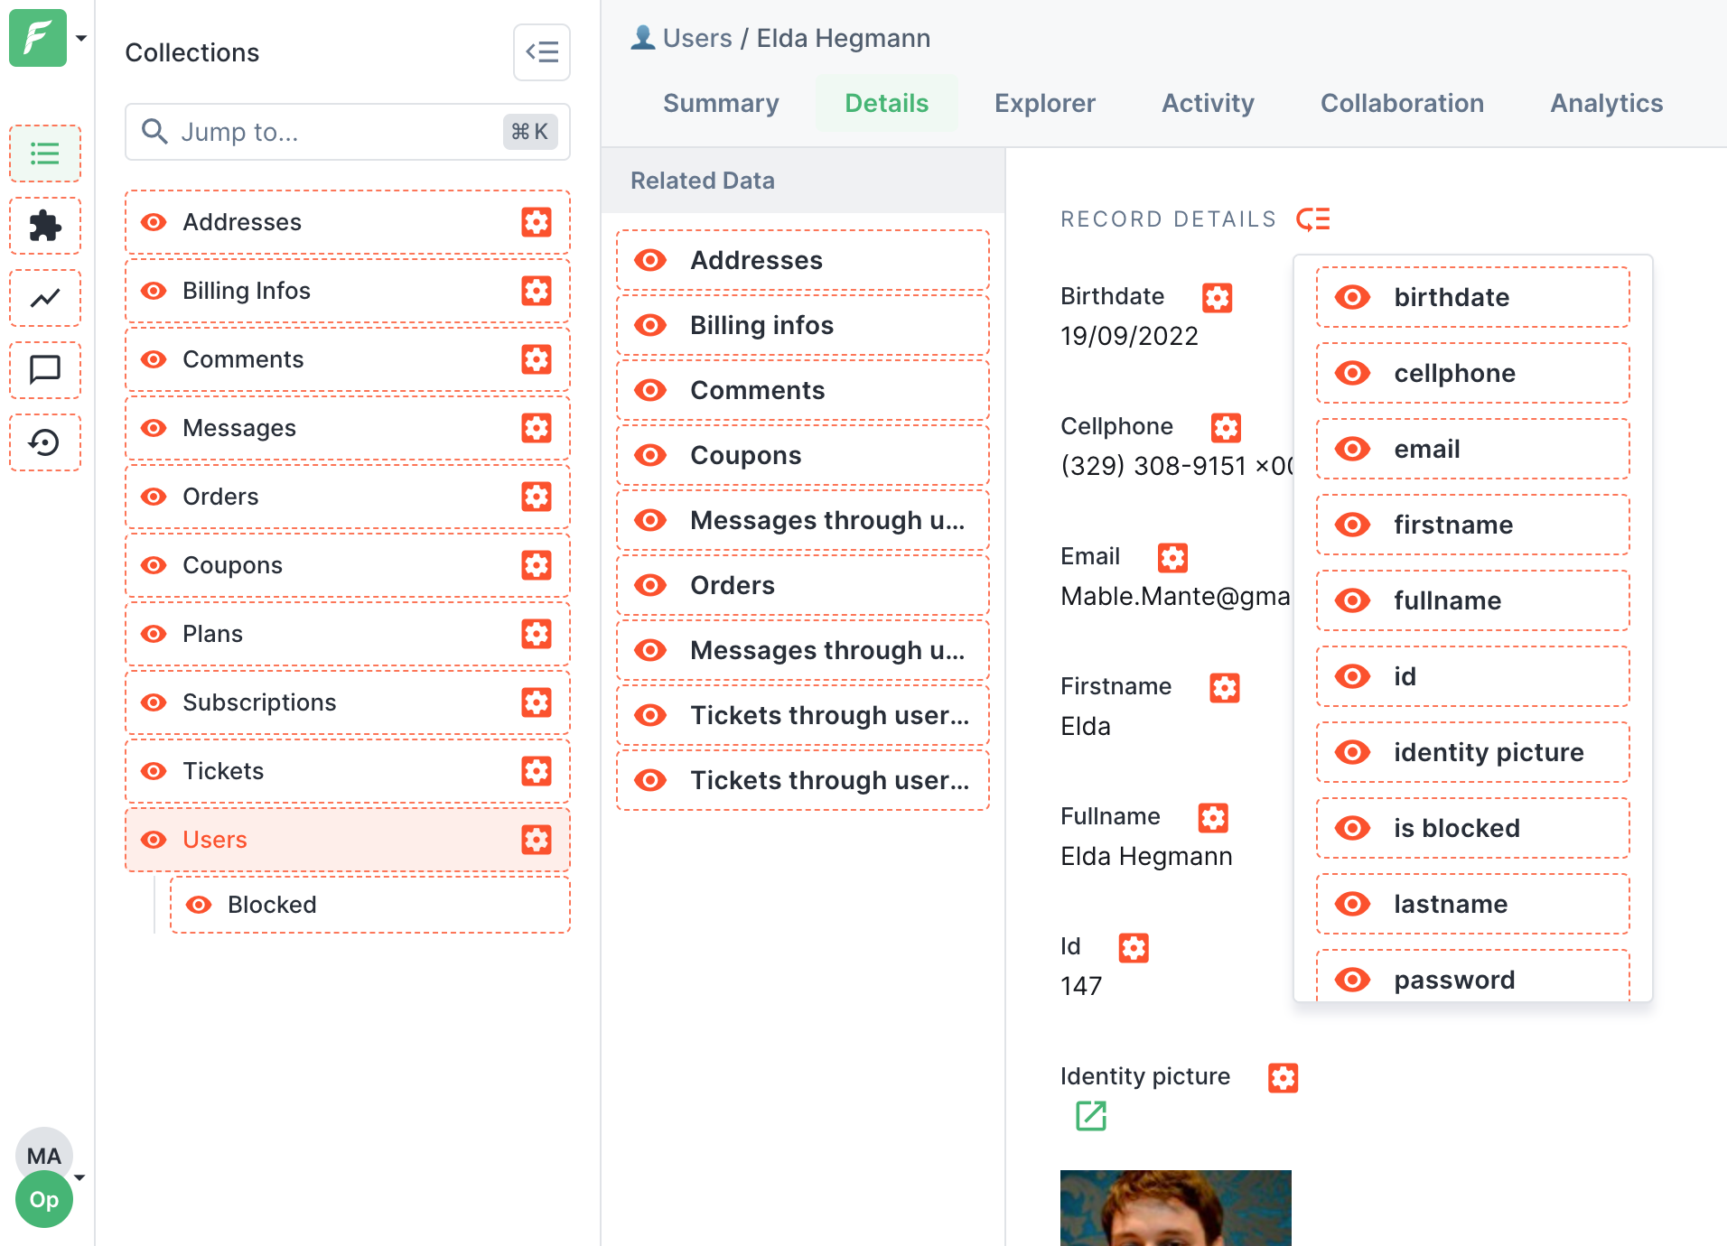Hide the Coupons related data entry
This screenshot has height=1246, width=1727.
pos(650,455)
